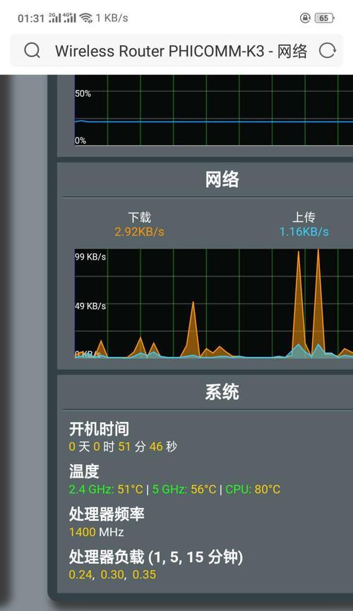
Task: Tap upload speed 1.16KB/s
Action: coord(304,232)
